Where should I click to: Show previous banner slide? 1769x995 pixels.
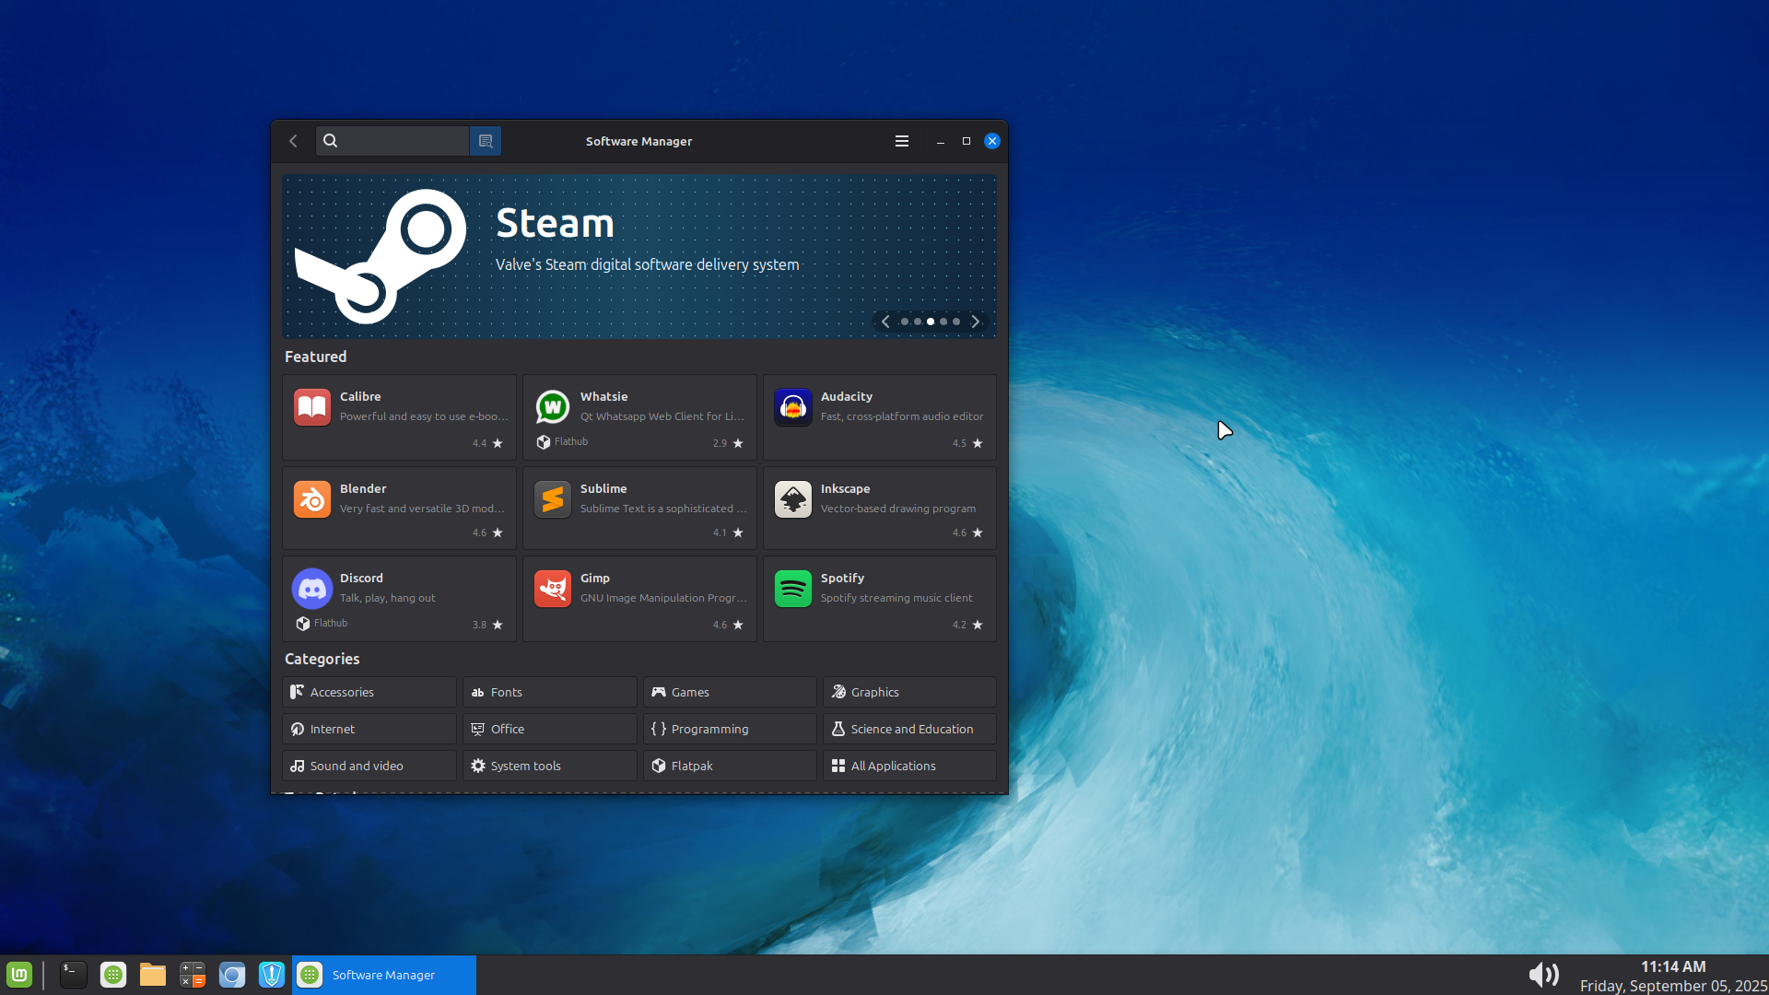(x=885, y=322)
